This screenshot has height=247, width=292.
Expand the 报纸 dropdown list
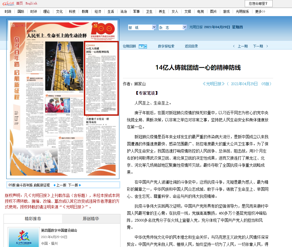coord(154,27)
